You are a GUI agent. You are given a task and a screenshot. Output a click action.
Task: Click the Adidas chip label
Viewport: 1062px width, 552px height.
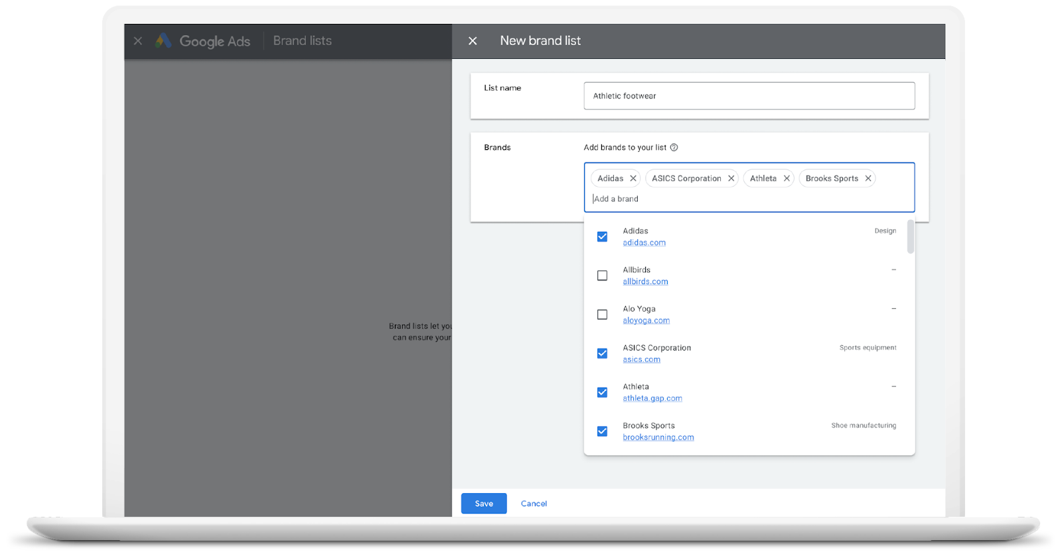coord(610,178)
